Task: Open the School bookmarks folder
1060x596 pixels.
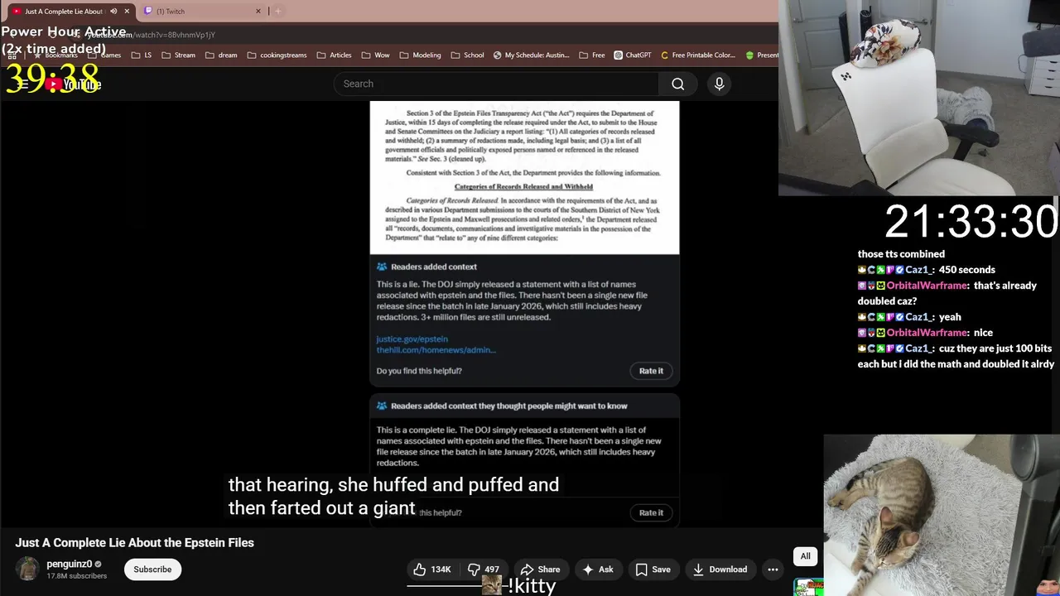Action: coord(467,55)
